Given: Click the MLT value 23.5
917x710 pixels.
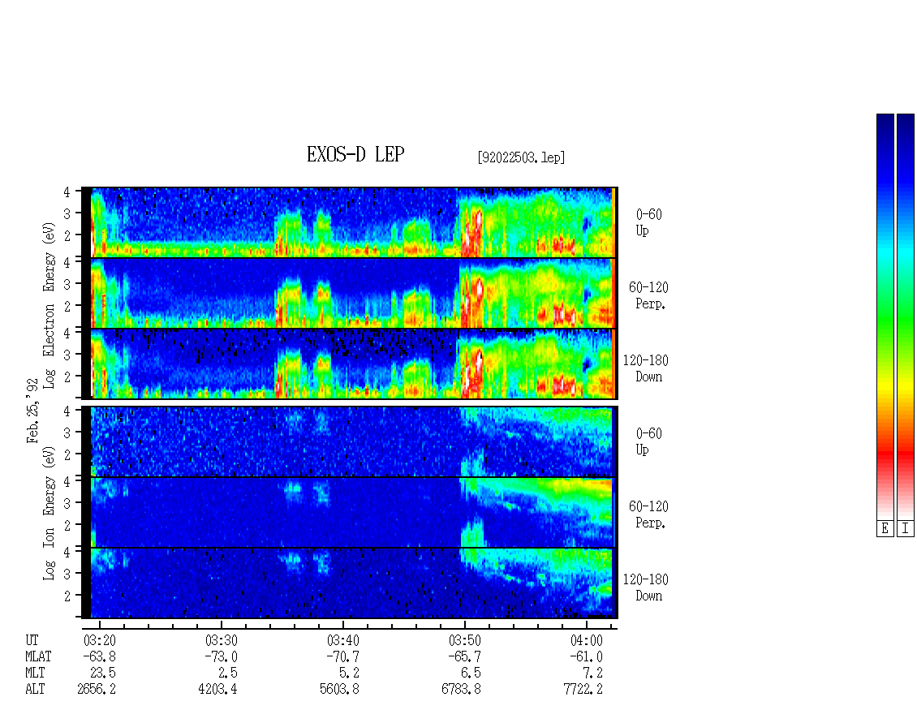Looking at the screenshot, I should coord(103,673).
